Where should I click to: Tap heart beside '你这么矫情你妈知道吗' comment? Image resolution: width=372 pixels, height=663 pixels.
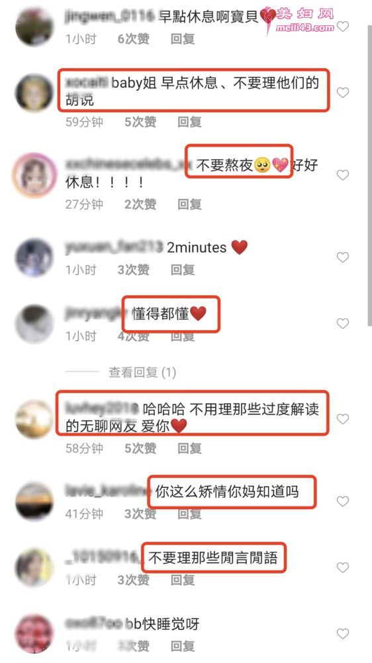tap(343, 501)
